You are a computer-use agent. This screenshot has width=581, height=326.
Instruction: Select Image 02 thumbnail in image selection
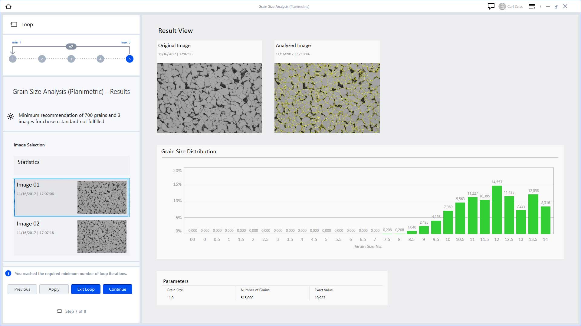pyautogui.click(x=102, y=236)
